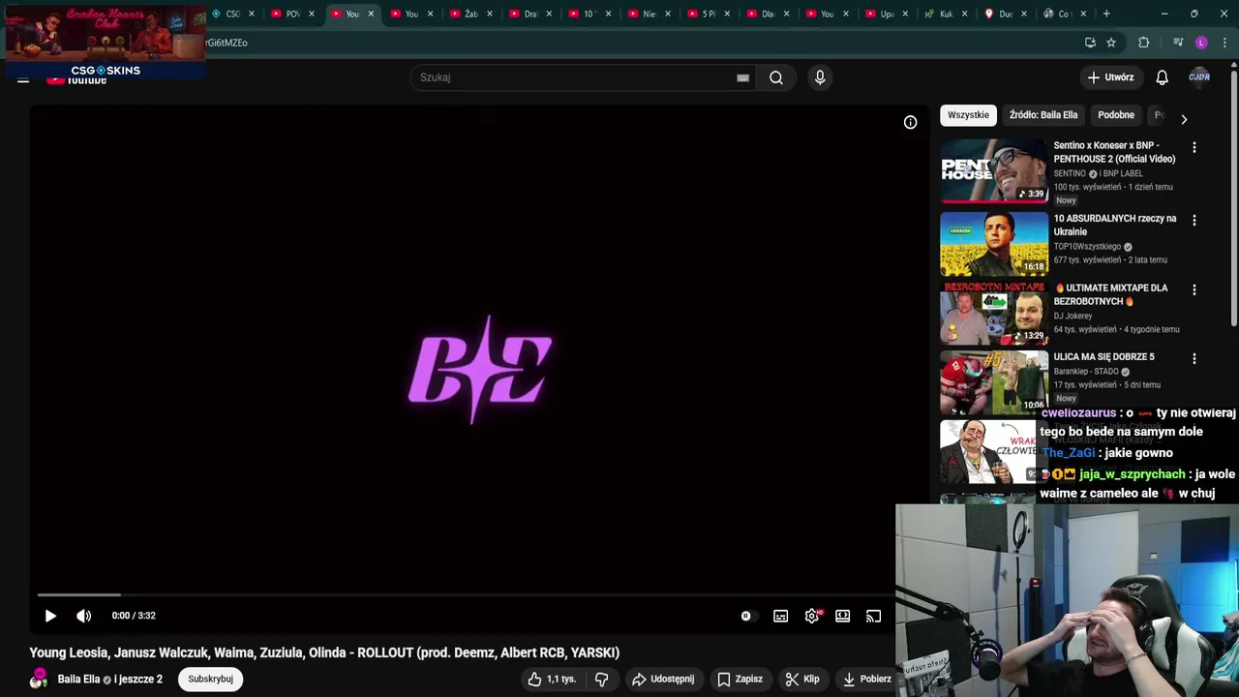Open Chrome extensions puzzle icon
The height and width of the screenshot is (697, 1239).
click(x=1143, y=43)
